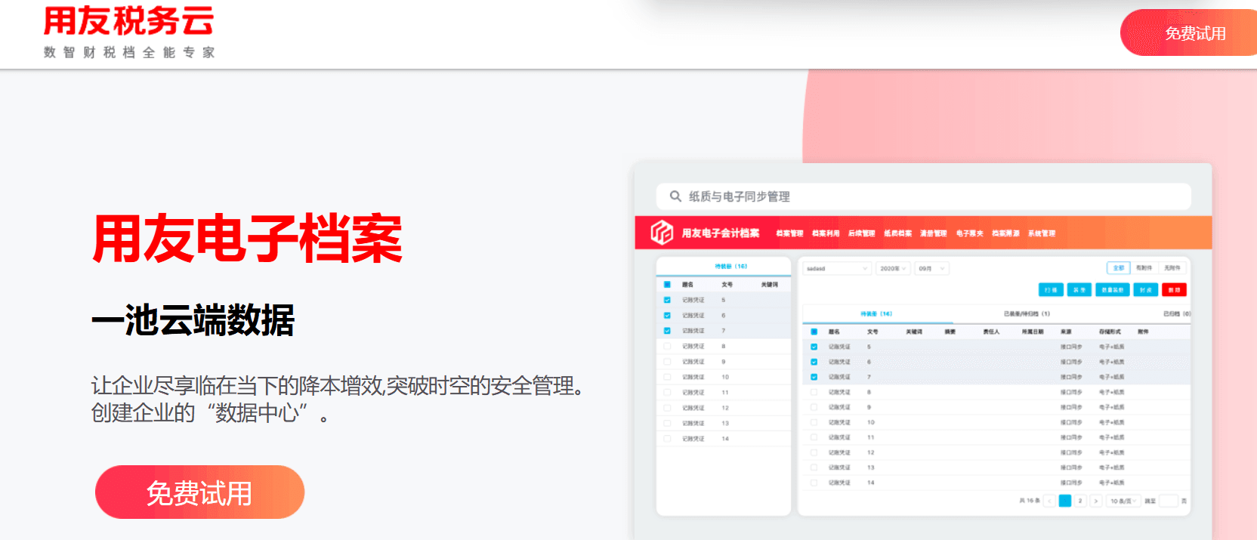Click the 共 16 条 total count text

click(1030, 501)
